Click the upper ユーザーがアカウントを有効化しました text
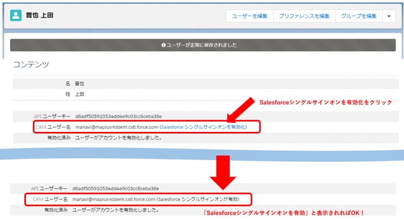 (x=119, y=138)
